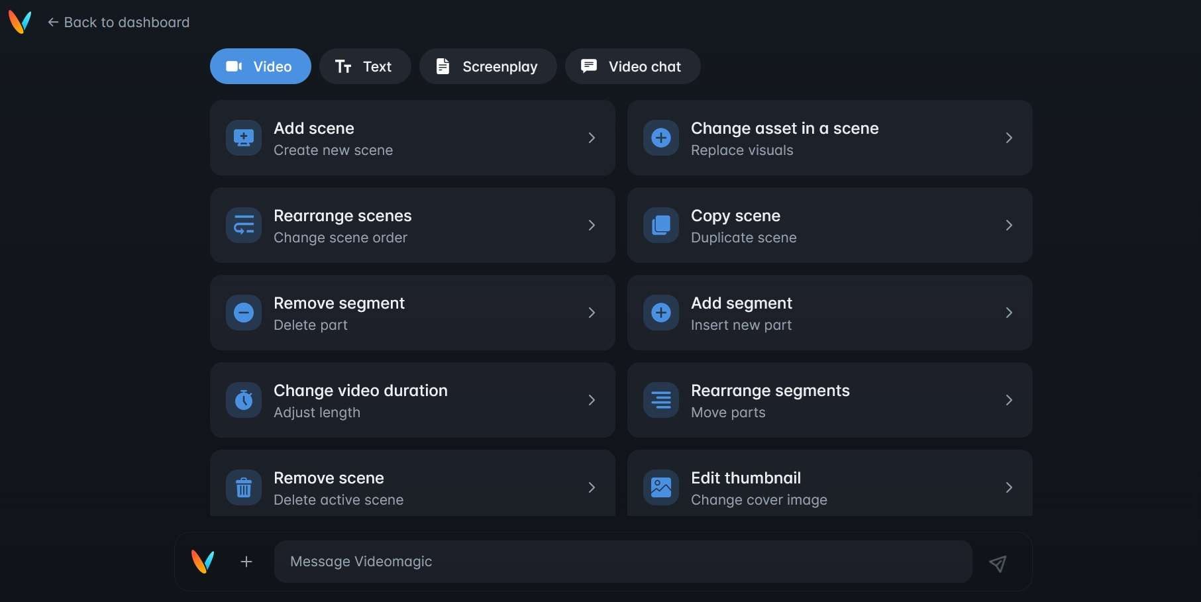The height and width of the screenshot is (602, 1201).
Task: Expand the Remove segment chevron
Action: [x=592, y=313]
